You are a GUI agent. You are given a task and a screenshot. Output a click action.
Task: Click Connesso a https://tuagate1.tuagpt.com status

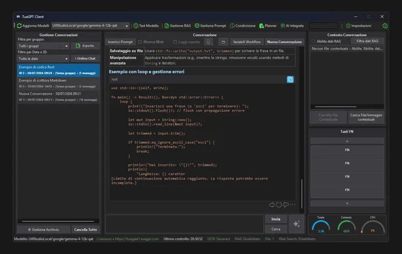(x=128, y=239)
